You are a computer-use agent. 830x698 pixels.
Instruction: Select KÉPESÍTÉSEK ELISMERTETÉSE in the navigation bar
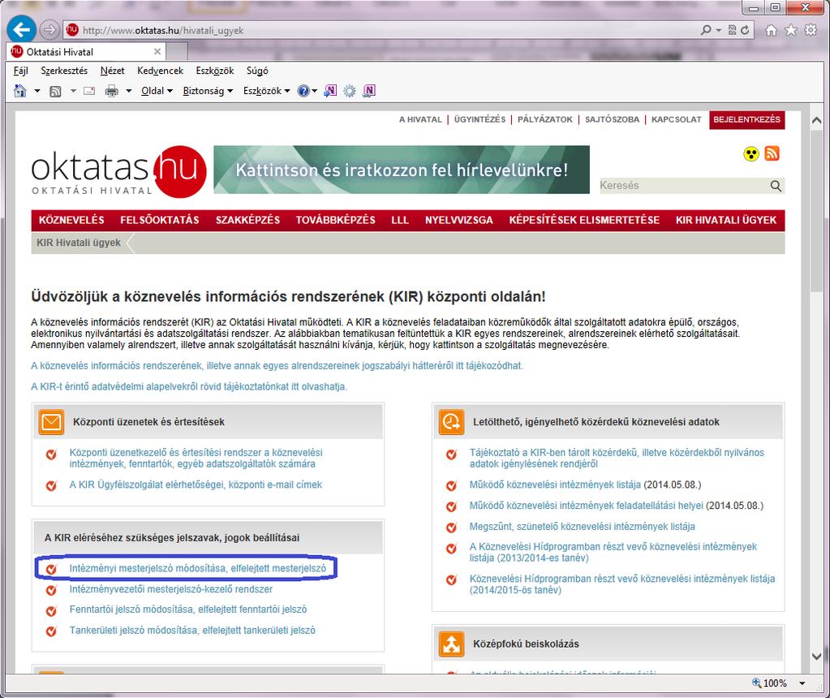(x=584, y=220)
